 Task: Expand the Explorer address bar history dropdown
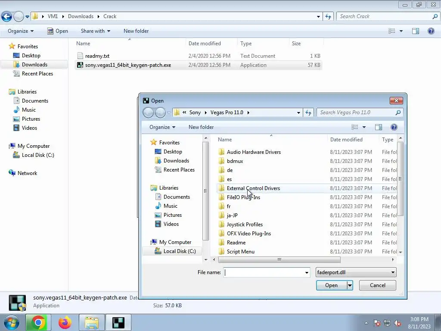pos(318,17)
